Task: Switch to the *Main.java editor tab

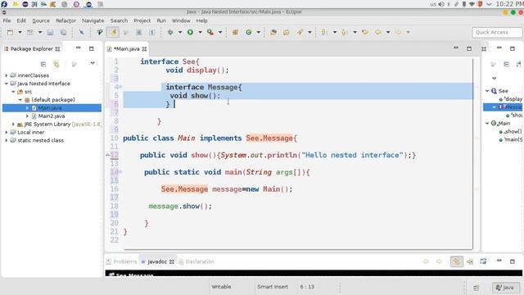Action: [126, 49]
